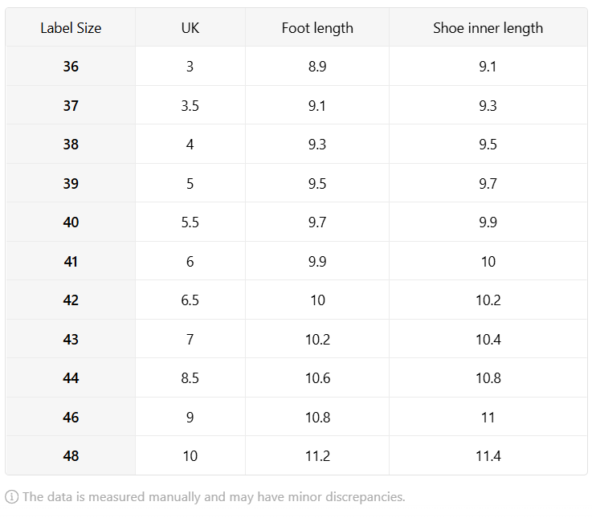Click the info icon beside the disclaimer
This screenshot has width=592, height=518.
click(11, 497)
